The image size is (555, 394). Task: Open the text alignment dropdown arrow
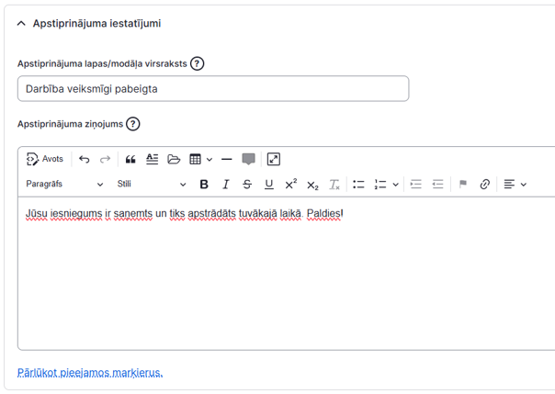point(524,185)
